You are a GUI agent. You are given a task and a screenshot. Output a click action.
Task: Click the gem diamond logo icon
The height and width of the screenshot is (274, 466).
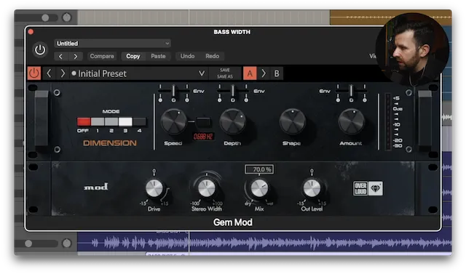coord(376,188)
